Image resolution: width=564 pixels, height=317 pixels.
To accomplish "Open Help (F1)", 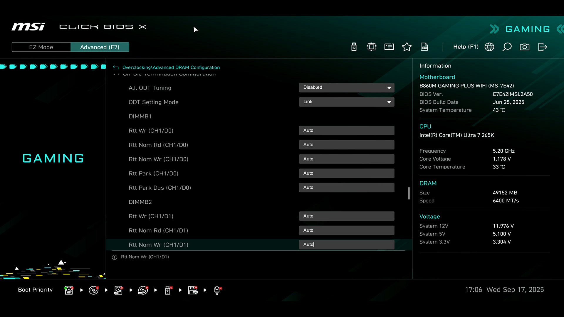I will click(x=466, y=47).
